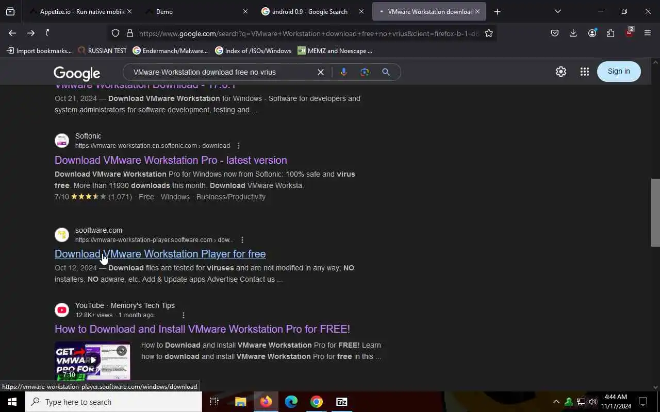This screenshot has width=660, height=412.
Task: Click the YouTube favicon of video result
Action: pyautogui.click(x=62, y=310)
